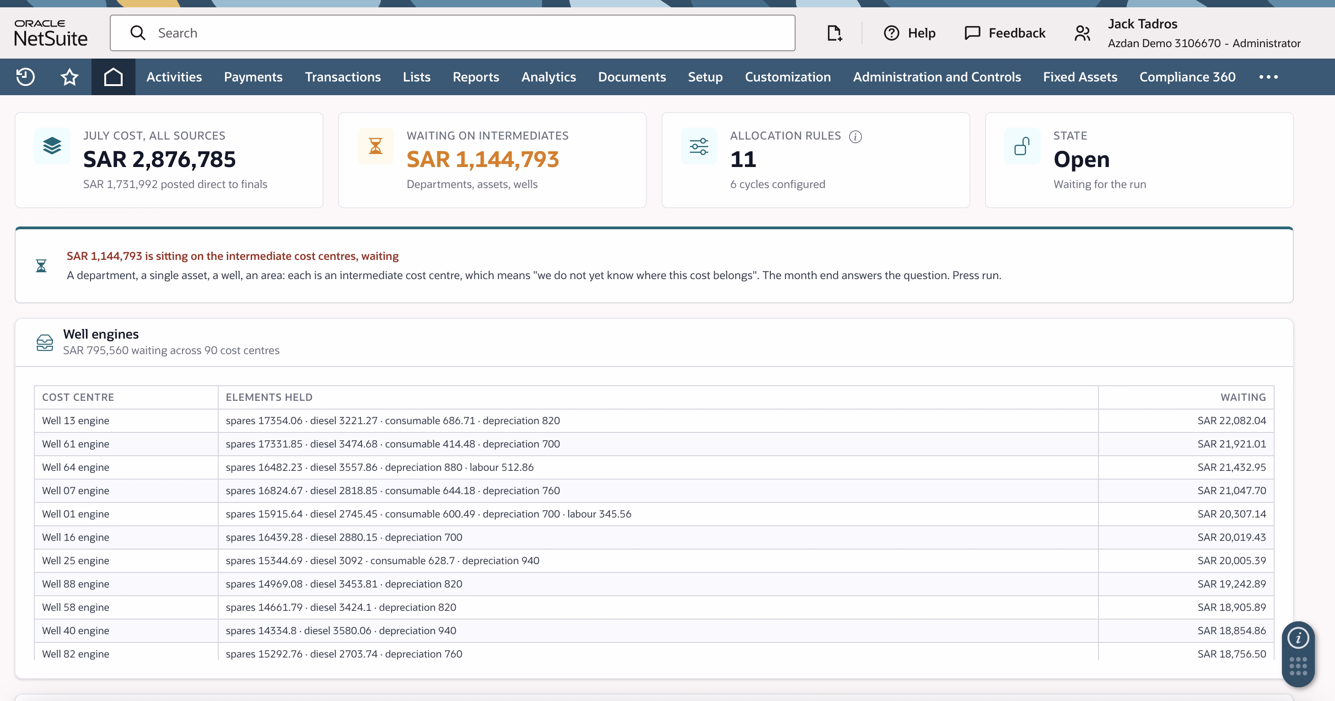The height and width of the screenshot is (701, 1335).
Task: Open the Setup menu
Action: [705, 77]
